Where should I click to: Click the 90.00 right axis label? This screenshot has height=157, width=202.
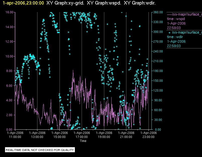click(x=159, y=100)
